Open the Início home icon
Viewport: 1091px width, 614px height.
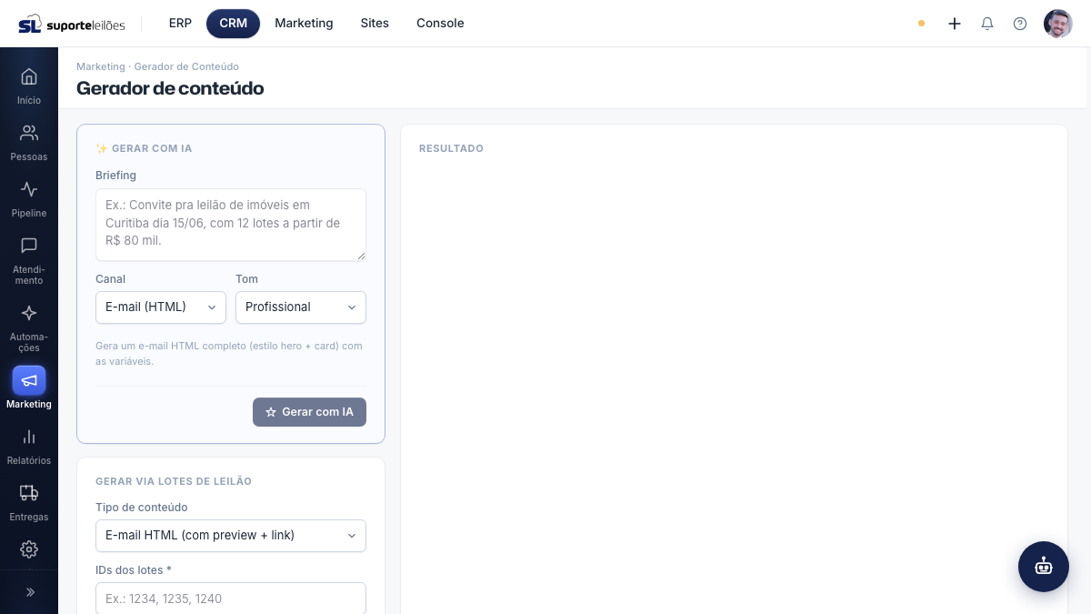point(29,77)
